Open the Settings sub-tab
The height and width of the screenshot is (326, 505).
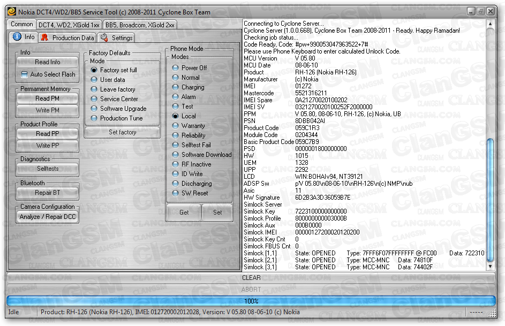click(116, 37)
